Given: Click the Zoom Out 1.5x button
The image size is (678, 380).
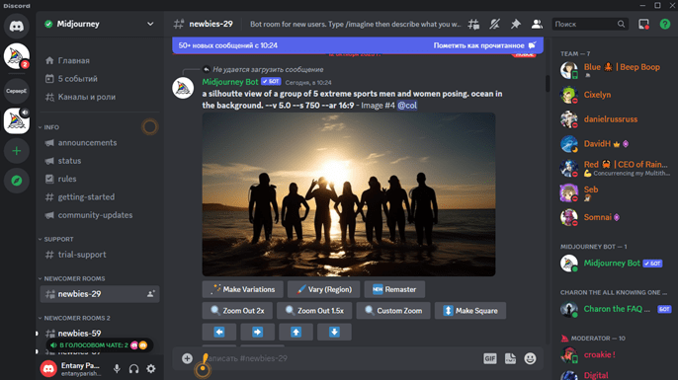Looking at the screenshot, I should click(x=314, y=311).
